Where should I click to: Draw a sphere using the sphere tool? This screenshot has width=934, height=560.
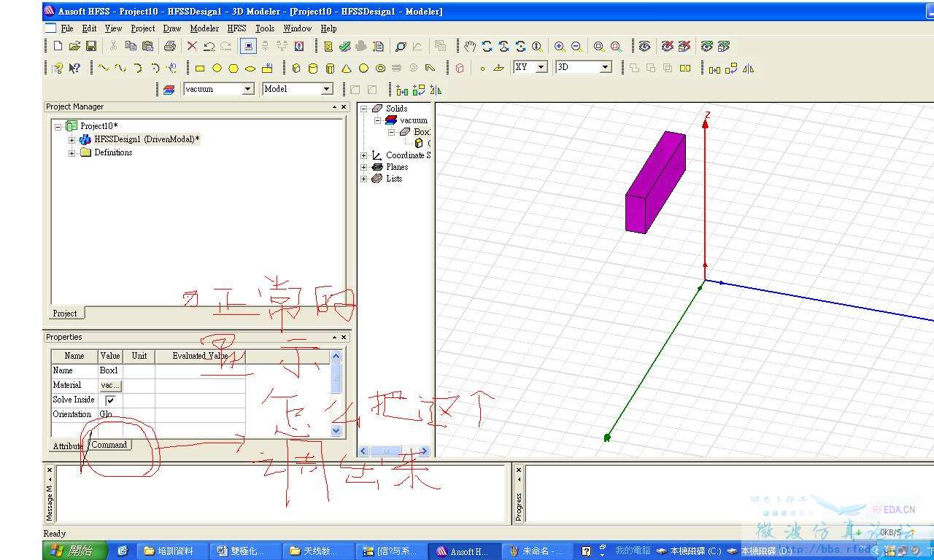point(363,68)
